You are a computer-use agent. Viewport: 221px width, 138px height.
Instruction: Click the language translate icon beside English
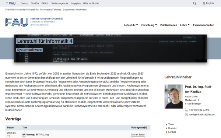pos(204,3)
